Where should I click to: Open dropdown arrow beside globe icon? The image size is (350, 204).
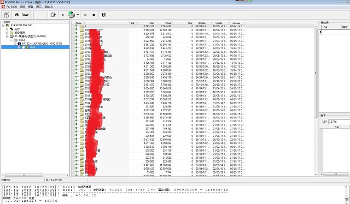[x=78, y=15]
